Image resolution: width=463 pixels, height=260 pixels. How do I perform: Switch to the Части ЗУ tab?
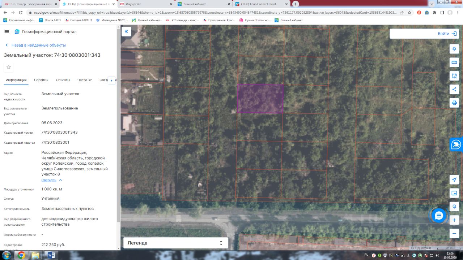coord(85,80)
